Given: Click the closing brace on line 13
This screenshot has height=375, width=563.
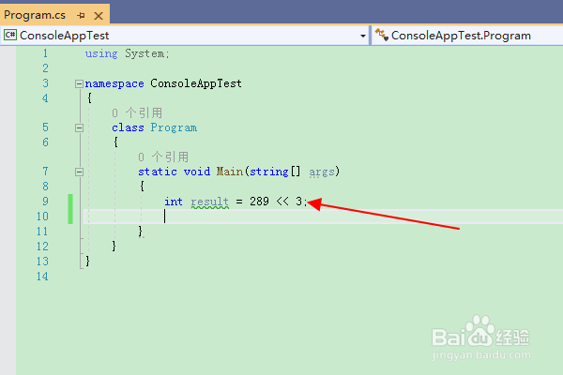Looking at the screenshot, I should 88,262.
